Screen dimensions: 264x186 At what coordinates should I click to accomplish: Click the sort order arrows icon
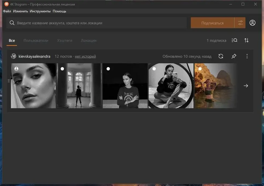tap(247, 40)
